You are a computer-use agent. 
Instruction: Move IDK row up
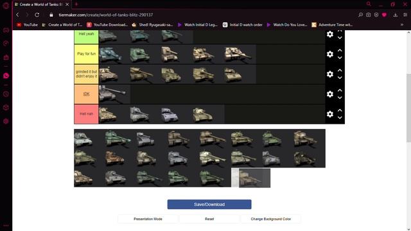340,90
